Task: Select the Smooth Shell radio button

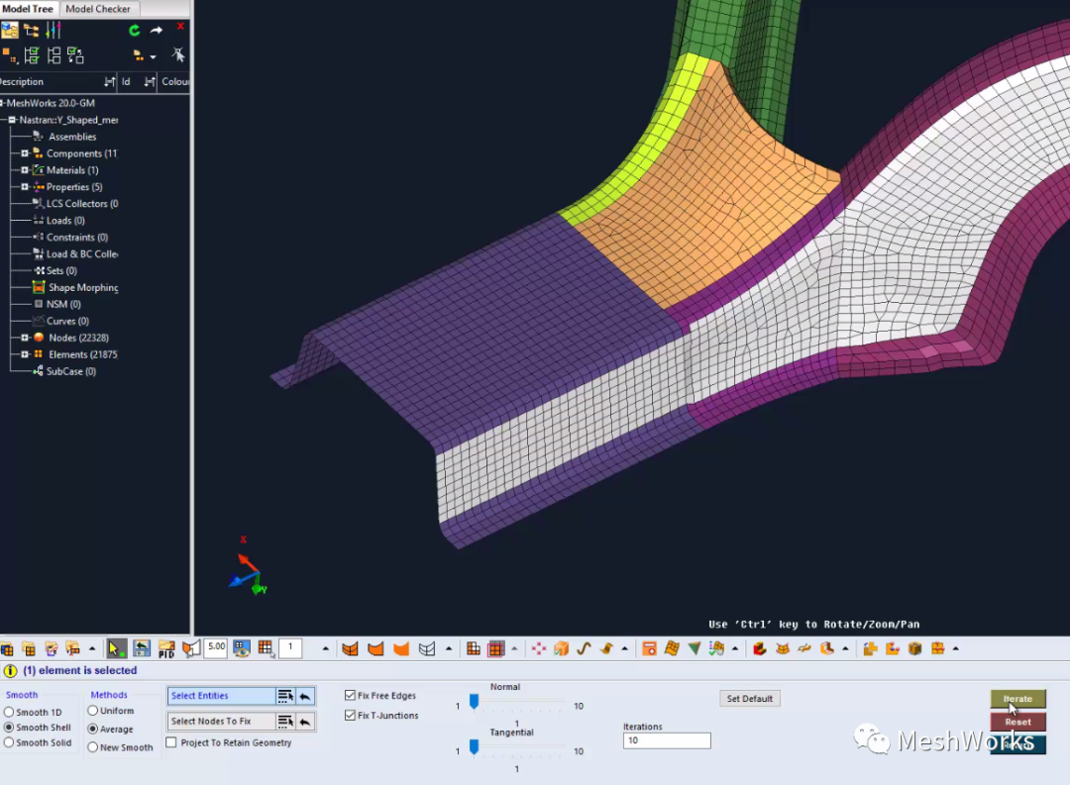Action: coord(9,728)
